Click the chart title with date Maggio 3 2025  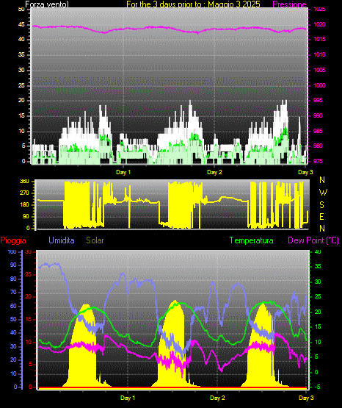click(193, 4)
